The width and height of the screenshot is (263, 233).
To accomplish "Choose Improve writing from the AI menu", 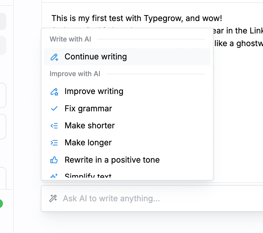I will 94,91.
